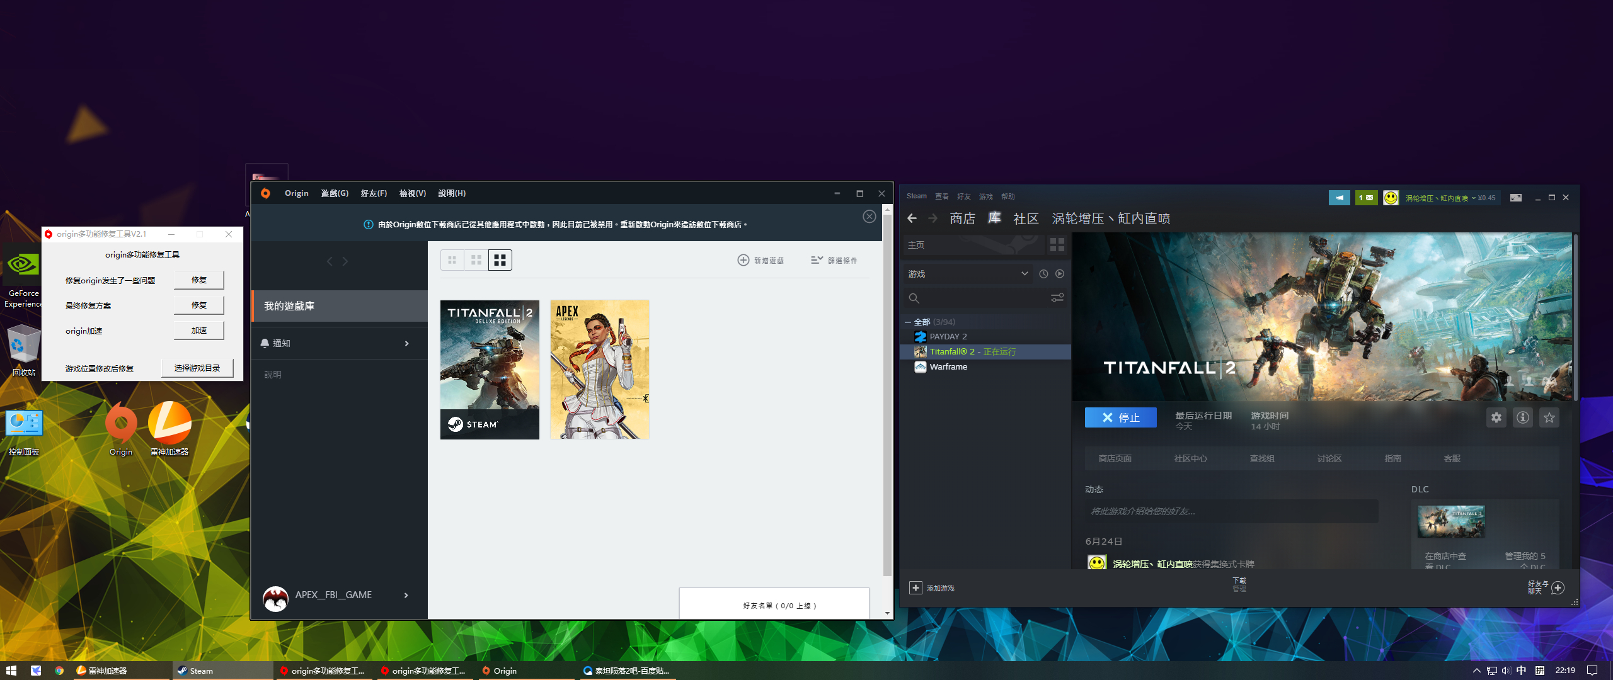Open Steam library advanced filter icon
The image size is (1613, 680).
[x=1057, y=298]
